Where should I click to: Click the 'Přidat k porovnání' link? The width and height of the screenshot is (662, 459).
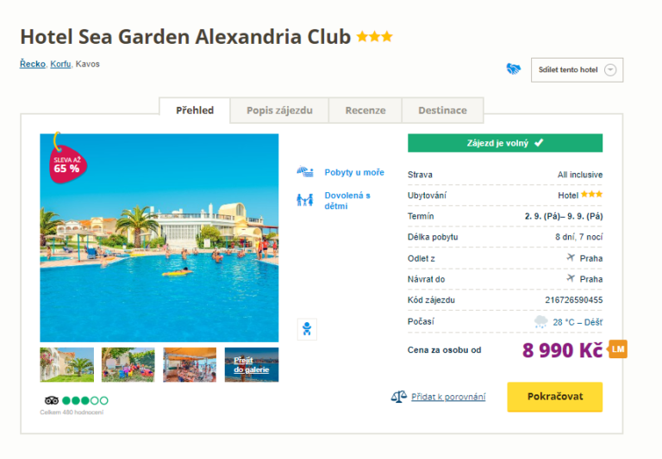point(447,397)
